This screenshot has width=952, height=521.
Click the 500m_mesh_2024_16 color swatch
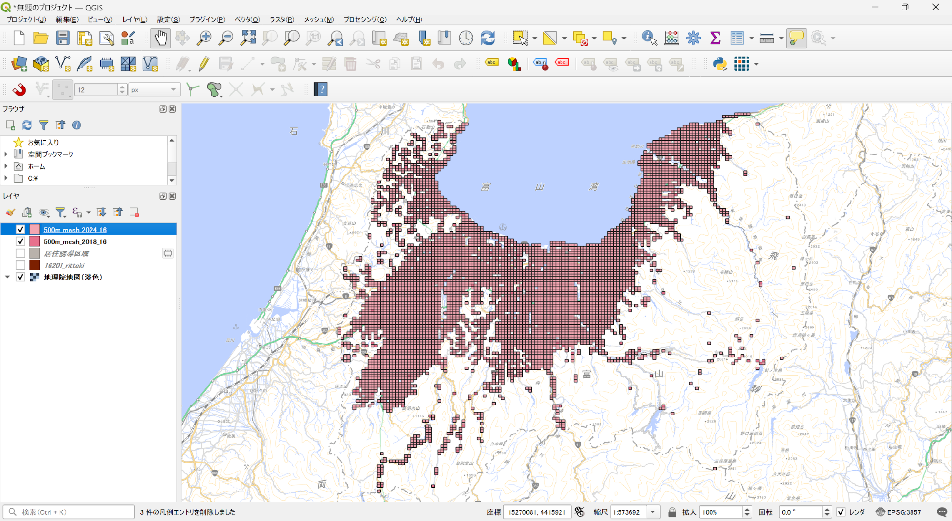(34, 230)
